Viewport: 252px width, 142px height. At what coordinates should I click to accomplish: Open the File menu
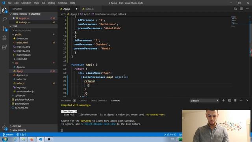click(9, 3)
